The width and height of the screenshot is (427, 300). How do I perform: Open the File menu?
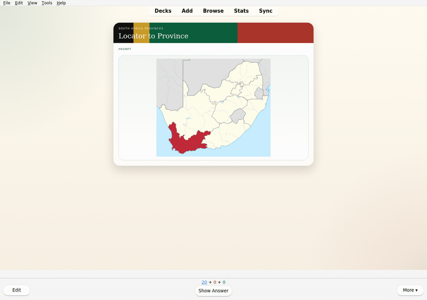click(x=6, y=3)
